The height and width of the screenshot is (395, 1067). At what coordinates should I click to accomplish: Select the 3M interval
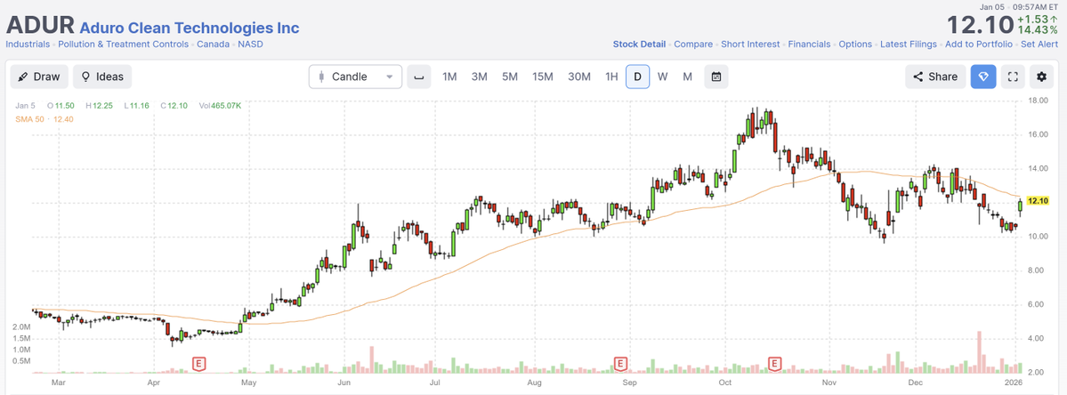[x=479, y=77]
